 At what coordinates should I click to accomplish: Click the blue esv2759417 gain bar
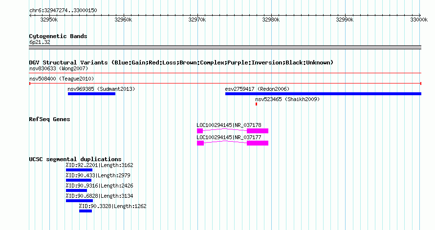pos(323,94)
